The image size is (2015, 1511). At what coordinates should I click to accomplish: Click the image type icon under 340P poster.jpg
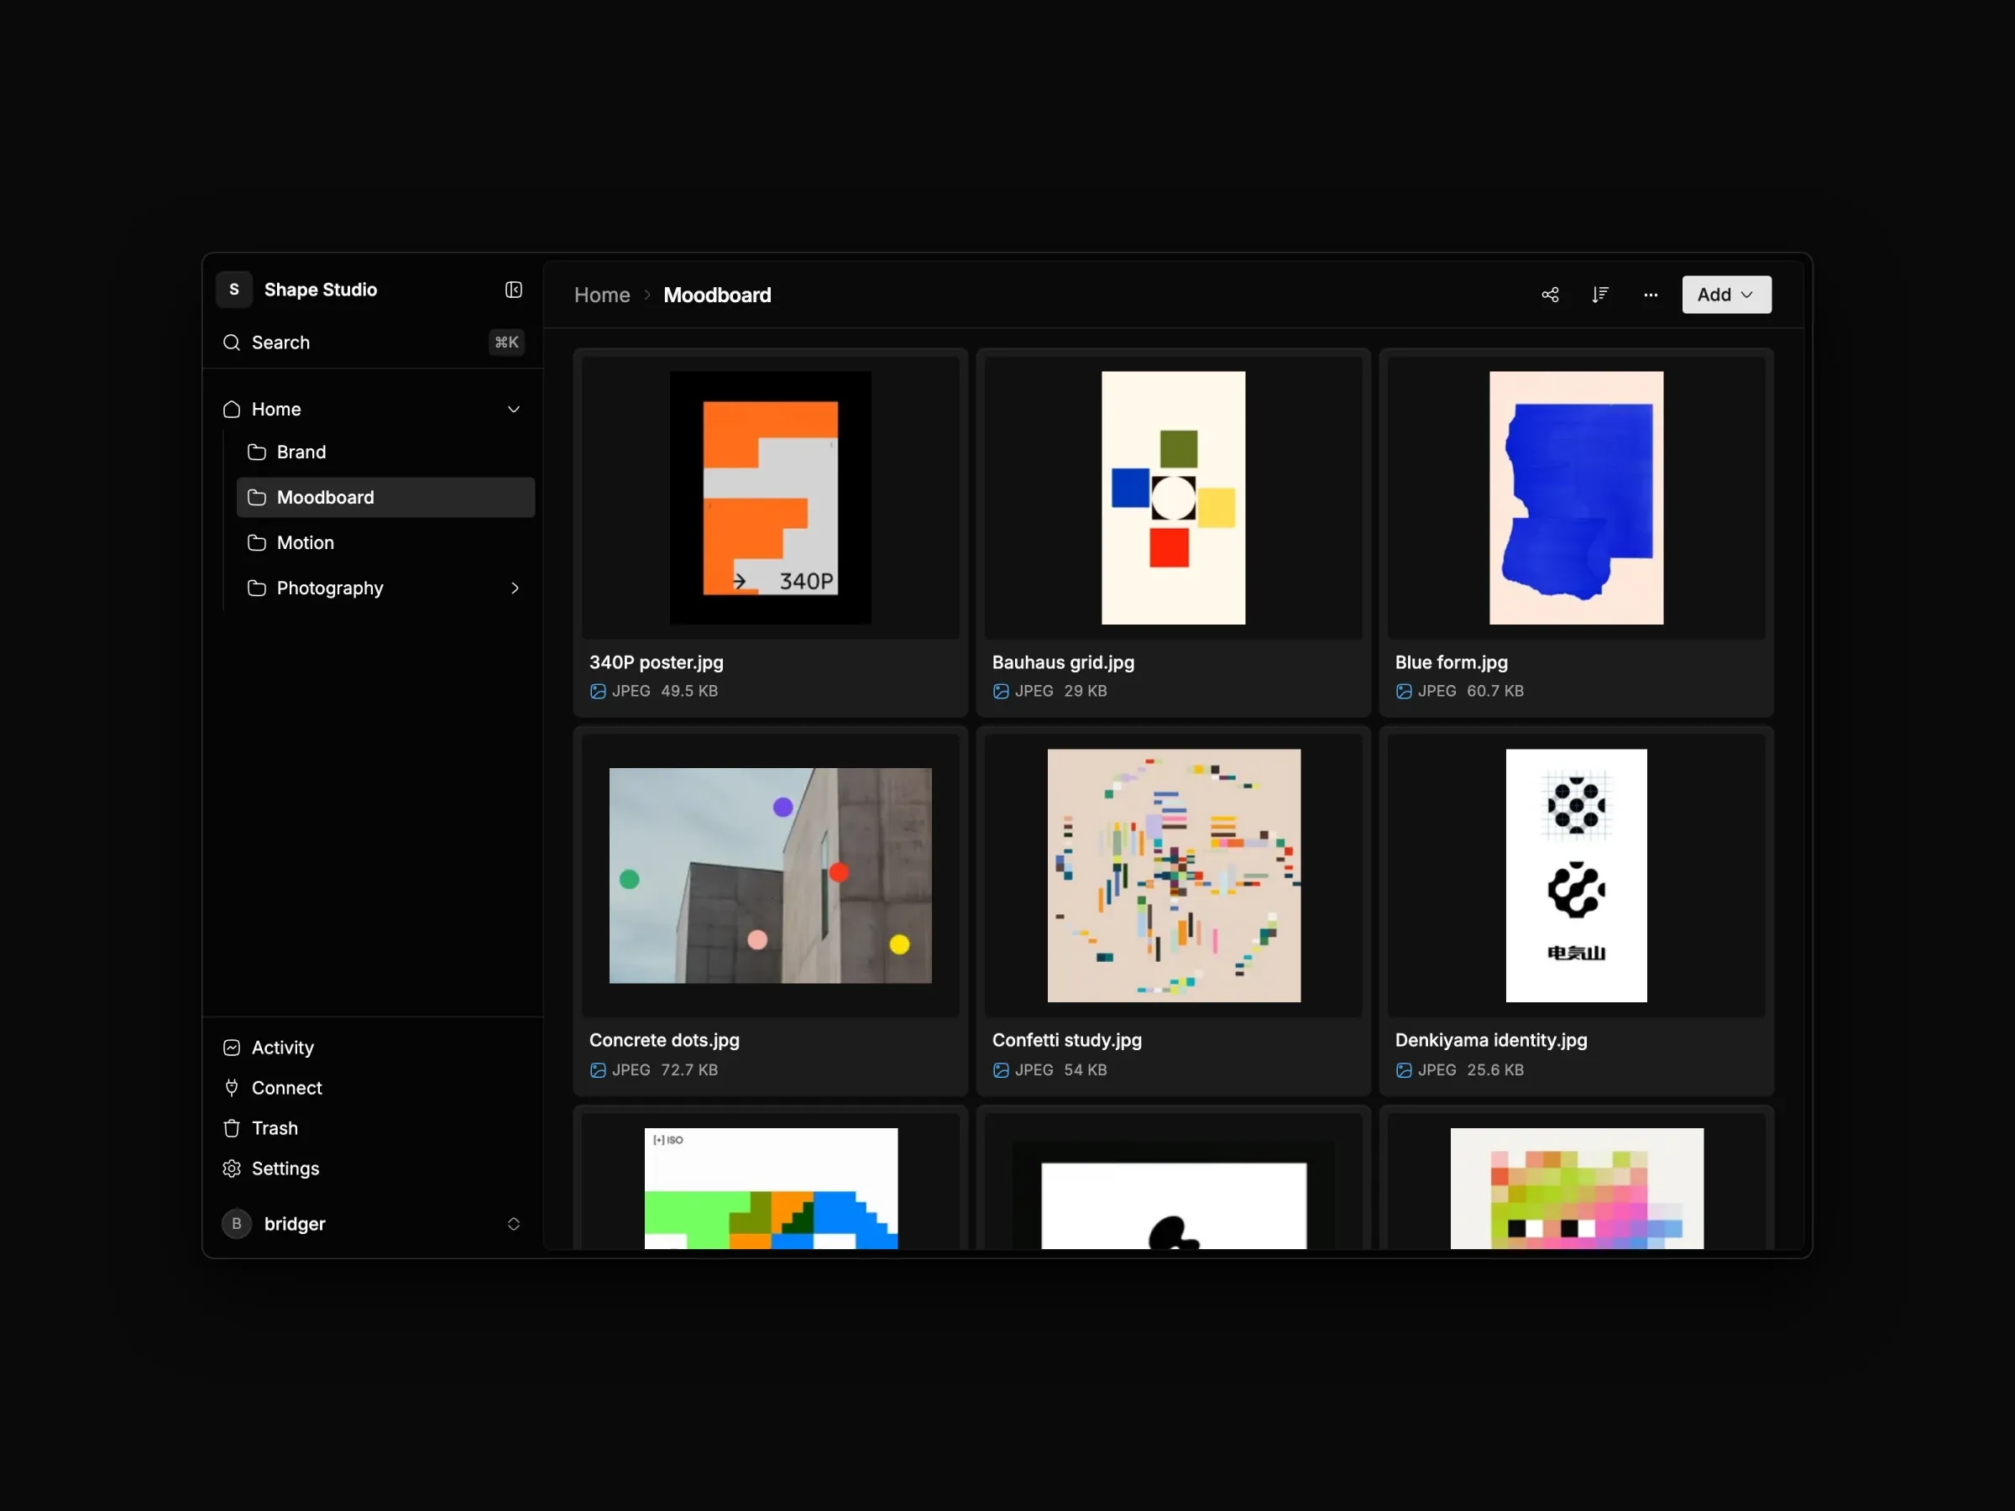598,692
